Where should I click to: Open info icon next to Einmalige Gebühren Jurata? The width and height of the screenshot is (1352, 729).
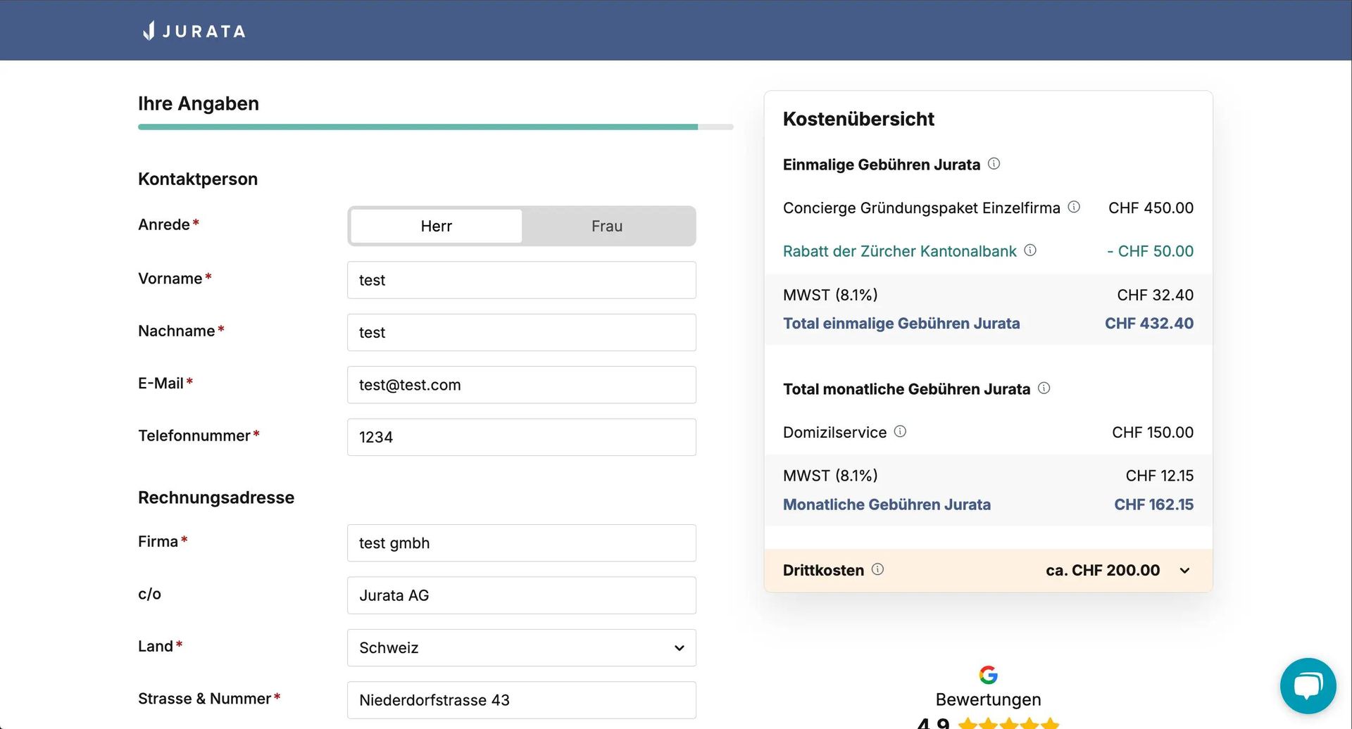994,164
